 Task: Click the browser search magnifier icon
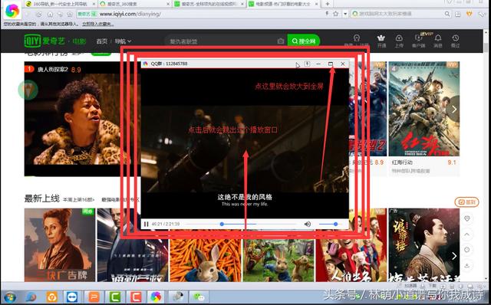(x=447, y=14)
